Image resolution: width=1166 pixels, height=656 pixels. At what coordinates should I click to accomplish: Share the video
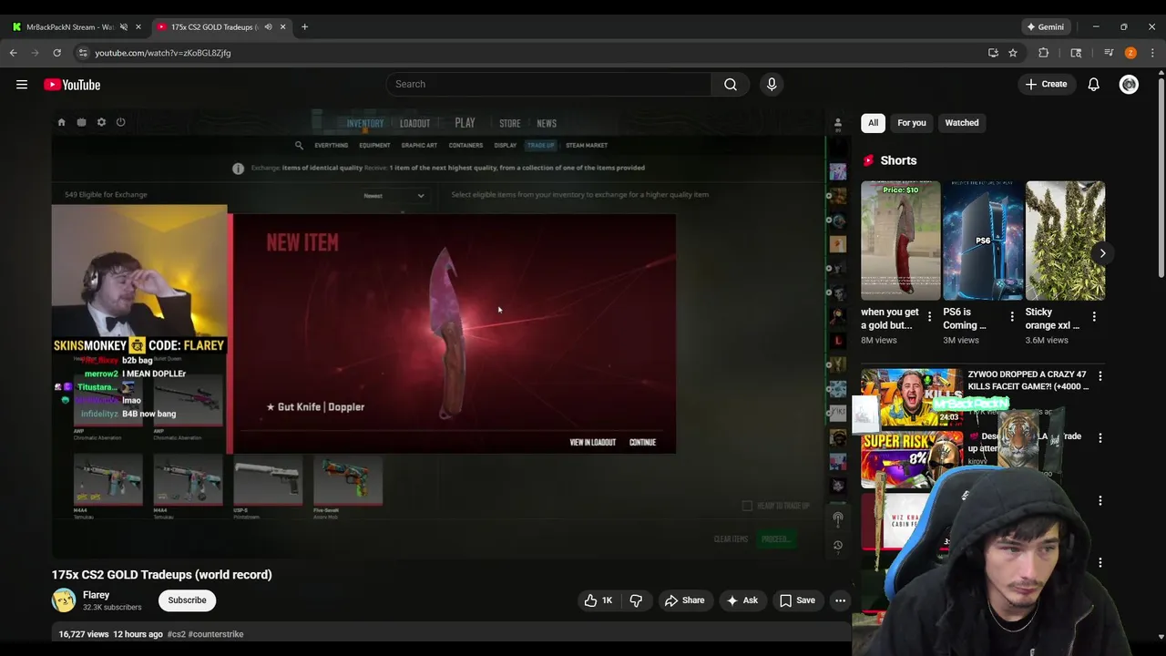click(x=685, y=600)
